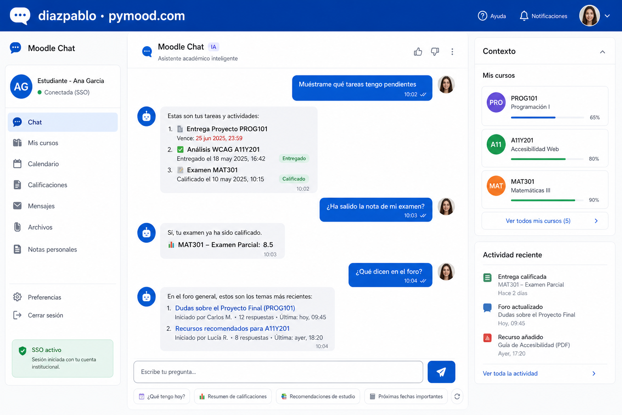Click the ¿Qué tengo hoy? suggestion
The height and width of the screenshot is (415, 622).
tap(162, 396)
